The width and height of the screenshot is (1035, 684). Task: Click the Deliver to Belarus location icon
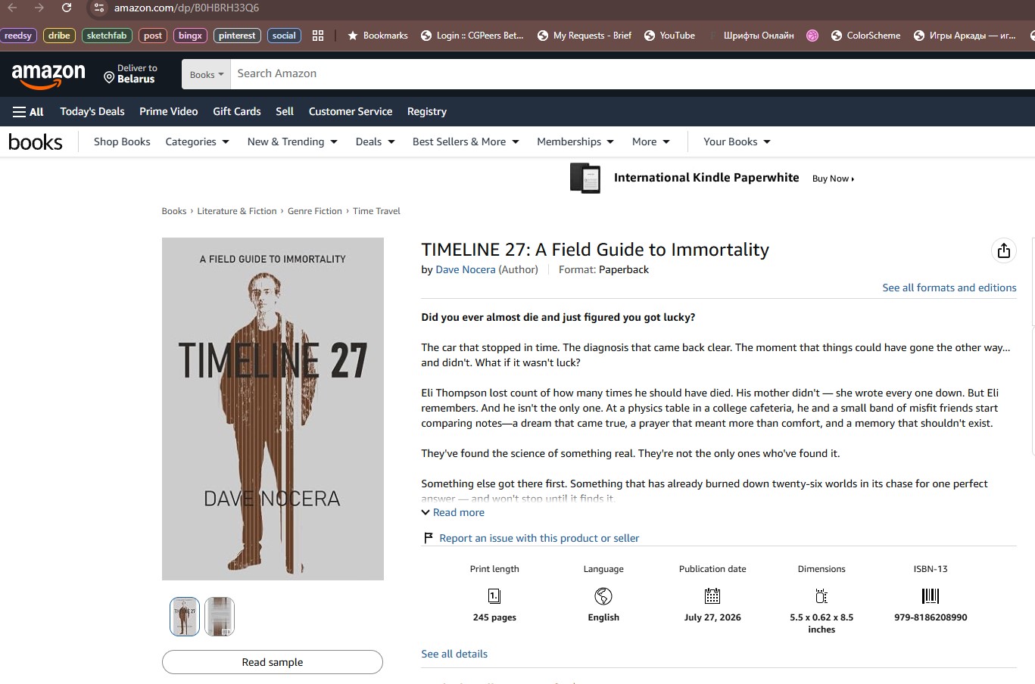point(109,78)
